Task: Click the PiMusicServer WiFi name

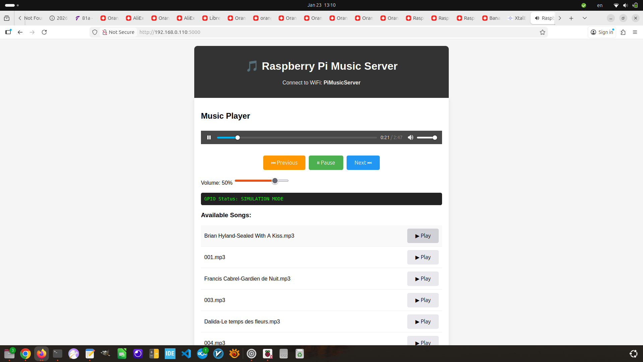Action: click(342, 82)
